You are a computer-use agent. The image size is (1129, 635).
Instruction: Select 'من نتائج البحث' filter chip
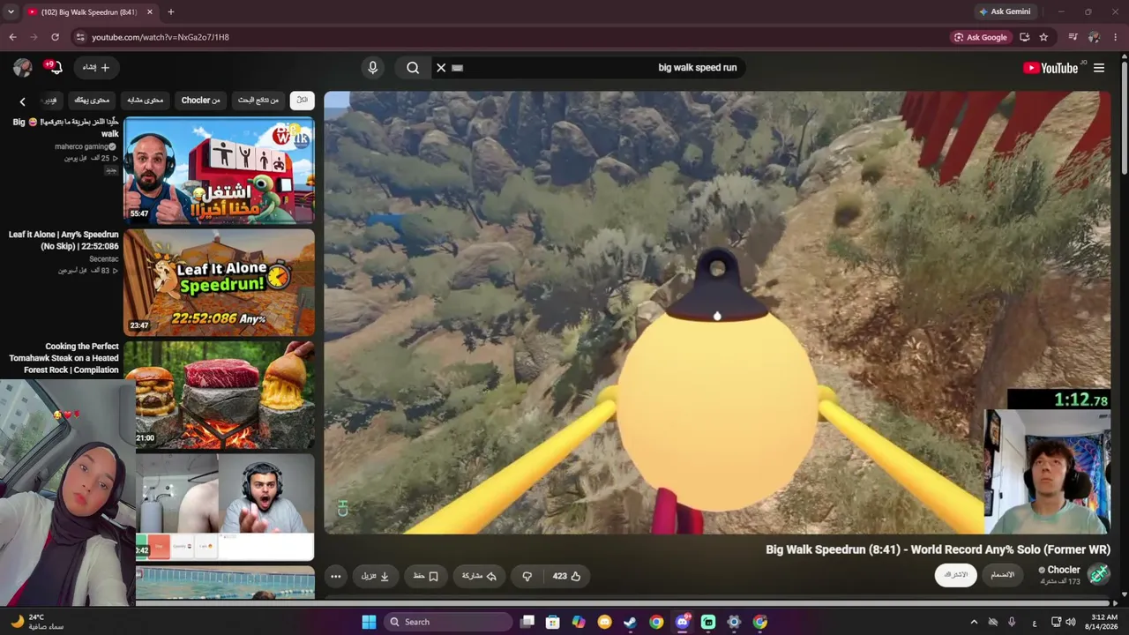pos(258,101)
